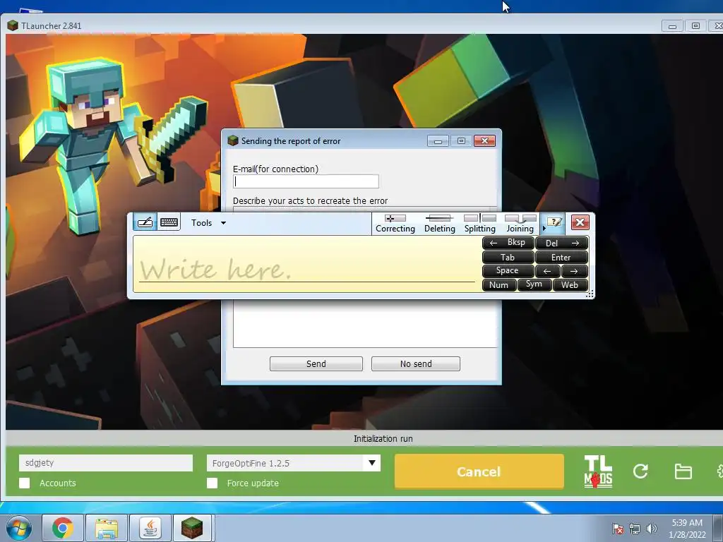Image resolution: width=723 pixels, height=542 pixels.
Task: Click the Bksp key
Action: (508, 243)
